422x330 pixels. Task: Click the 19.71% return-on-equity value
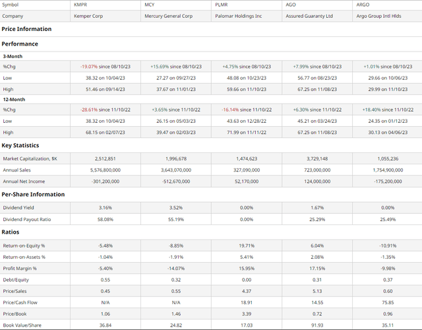click(x=247, y=246)
